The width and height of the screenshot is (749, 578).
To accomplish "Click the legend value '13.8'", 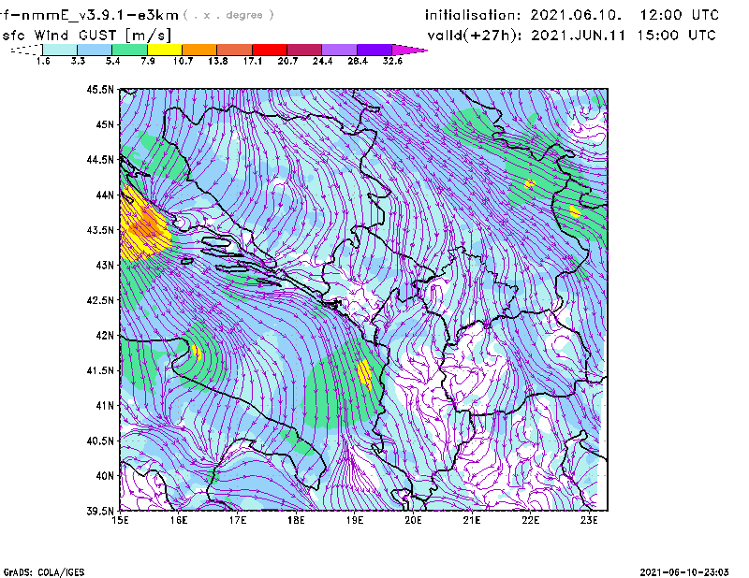I will 217,61.
